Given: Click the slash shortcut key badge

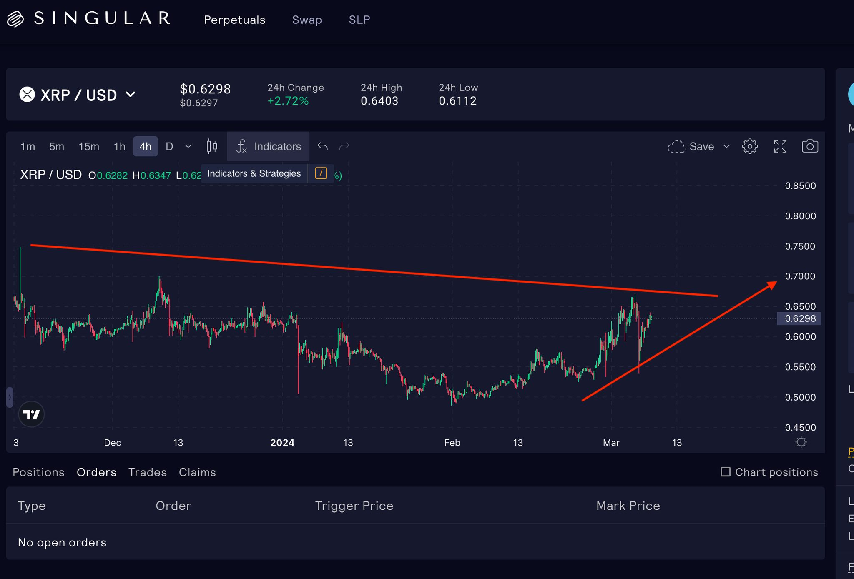Looking at the screenshot, I should 321,173.
